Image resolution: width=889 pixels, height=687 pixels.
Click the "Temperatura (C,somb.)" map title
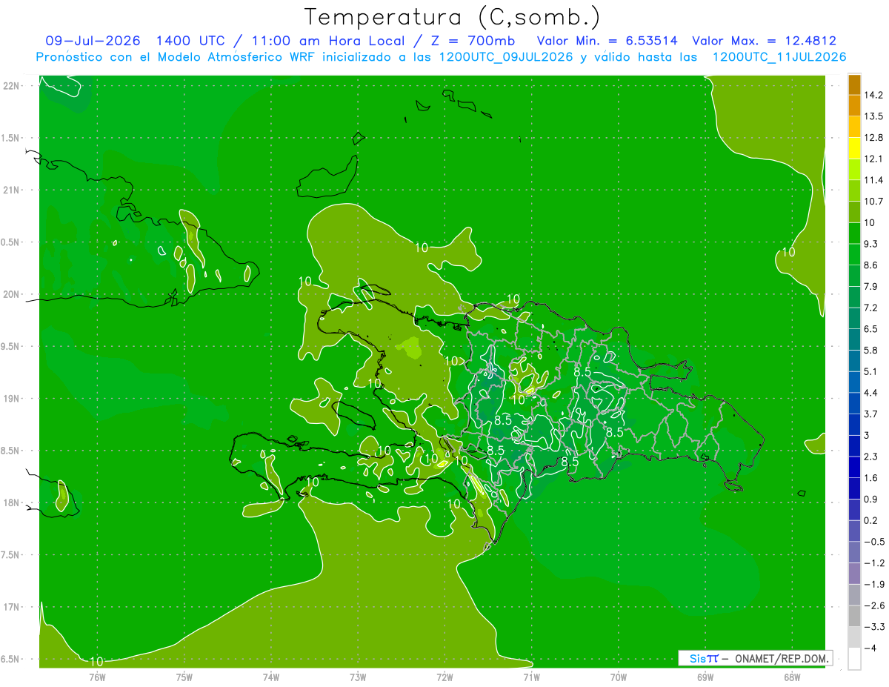point(452,16)
